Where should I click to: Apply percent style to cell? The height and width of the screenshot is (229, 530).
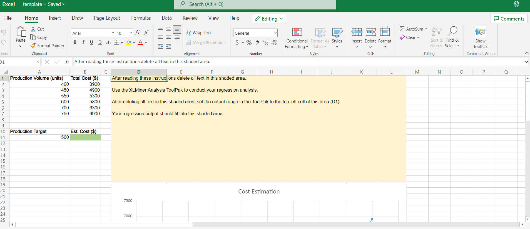click(x=249, y=42)
